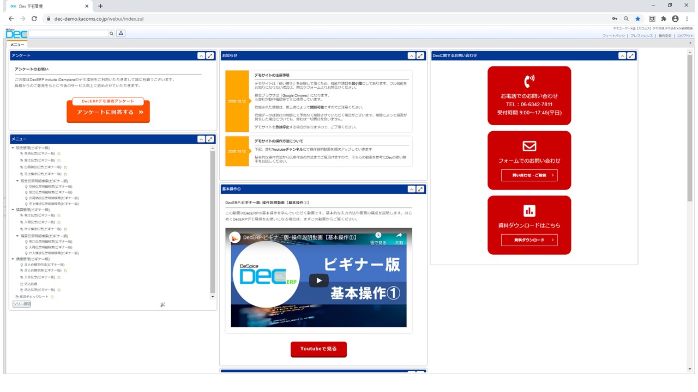Collapse the メニュー panel with chevron
698x392 pixels.
[x=201, y=139]
